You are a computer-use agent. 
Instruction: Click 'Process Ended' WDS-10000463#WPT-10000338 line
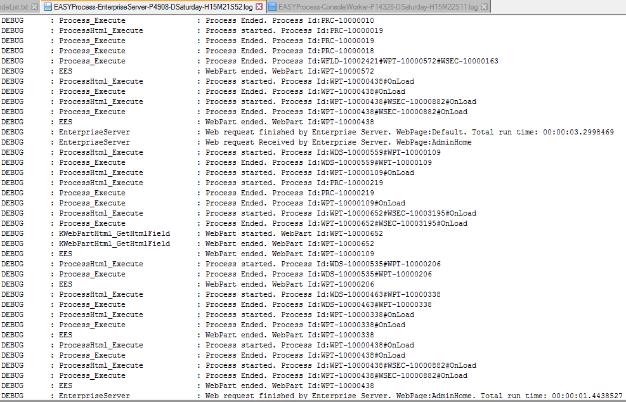pos(318,304)
